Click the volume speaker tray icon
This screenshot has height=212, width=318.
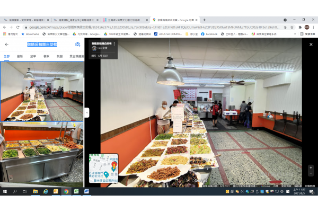(x=242, y=191)
